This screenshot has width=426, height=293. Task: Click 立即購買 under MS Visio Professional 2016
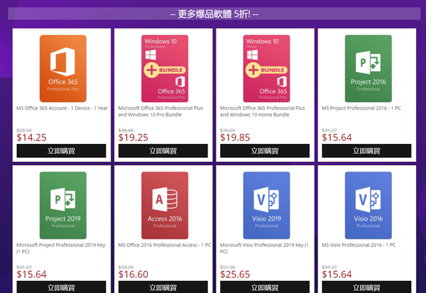coord(367,287)
